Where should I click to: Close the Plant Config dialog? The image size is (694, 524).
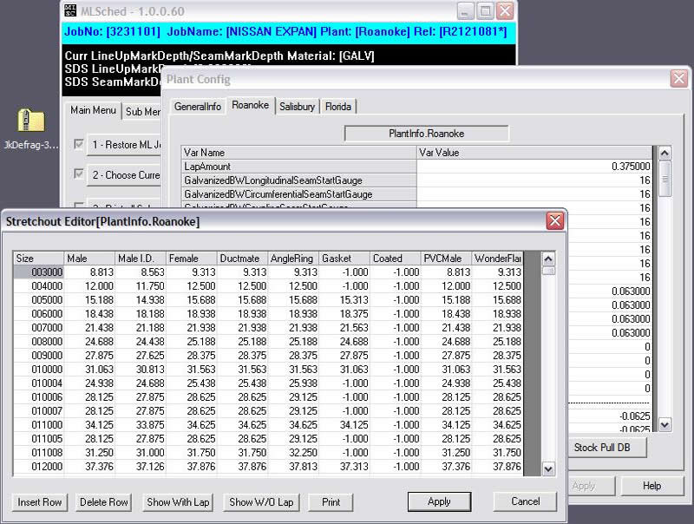[679, 79]
